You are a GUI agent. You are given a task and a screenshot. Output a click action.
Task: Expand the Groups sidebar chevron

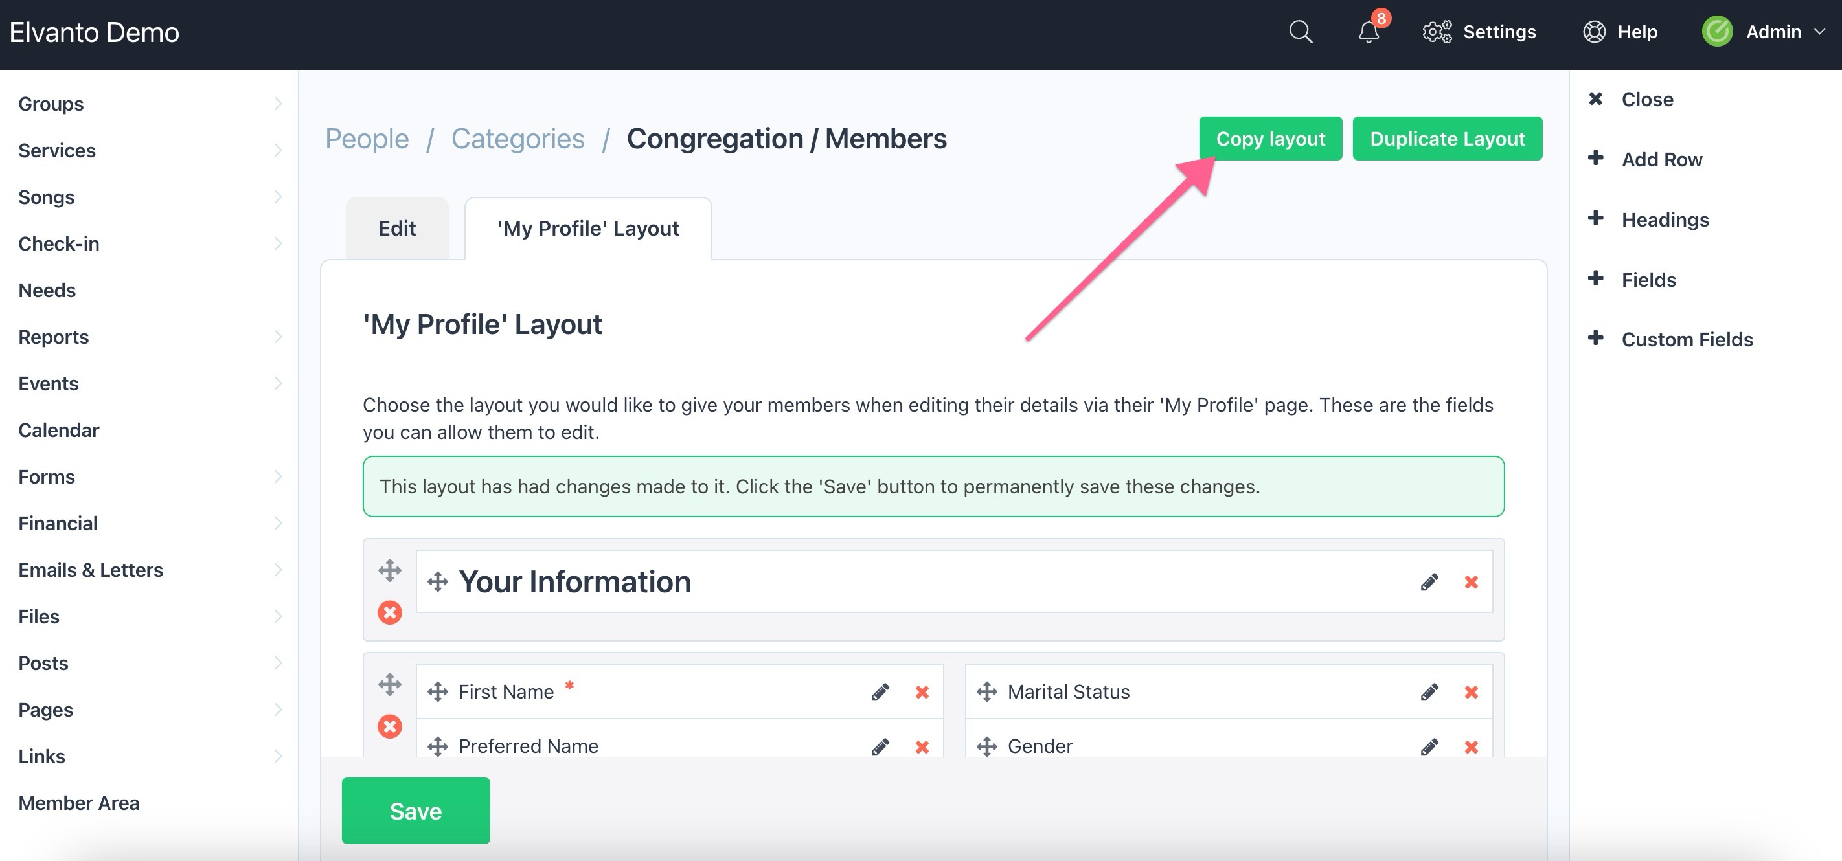[278, 104]
